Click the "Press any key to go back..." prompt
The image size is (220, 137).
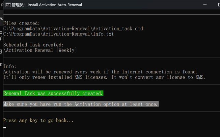38,120
